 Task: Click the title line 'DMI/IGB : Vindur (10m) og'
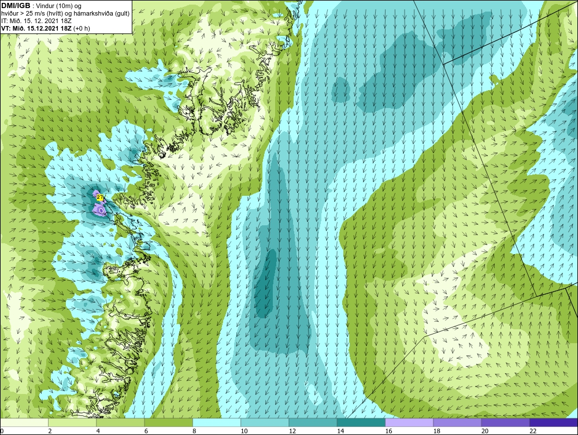click(42, 6)
